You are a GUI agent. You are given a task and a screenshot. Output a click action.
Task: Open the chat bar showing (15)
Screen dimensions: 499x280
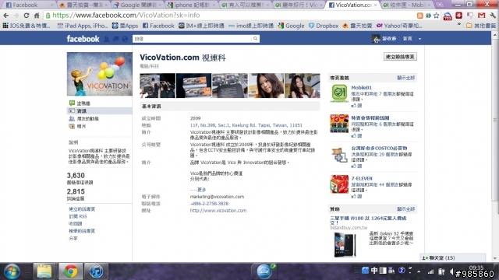(x=454, y=257)
